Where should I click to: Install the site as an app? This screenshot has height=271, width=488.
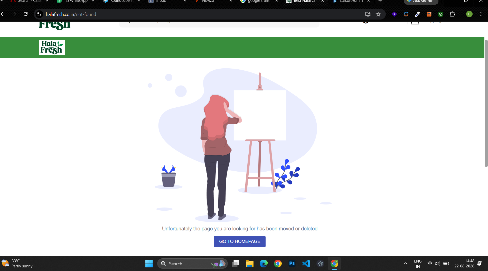pyautogui.click(x=368, y=14)
